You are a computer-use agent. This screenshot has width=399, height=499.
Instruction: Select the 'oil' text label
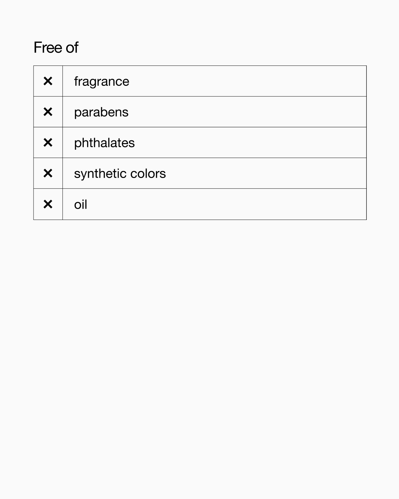[80, 205]
